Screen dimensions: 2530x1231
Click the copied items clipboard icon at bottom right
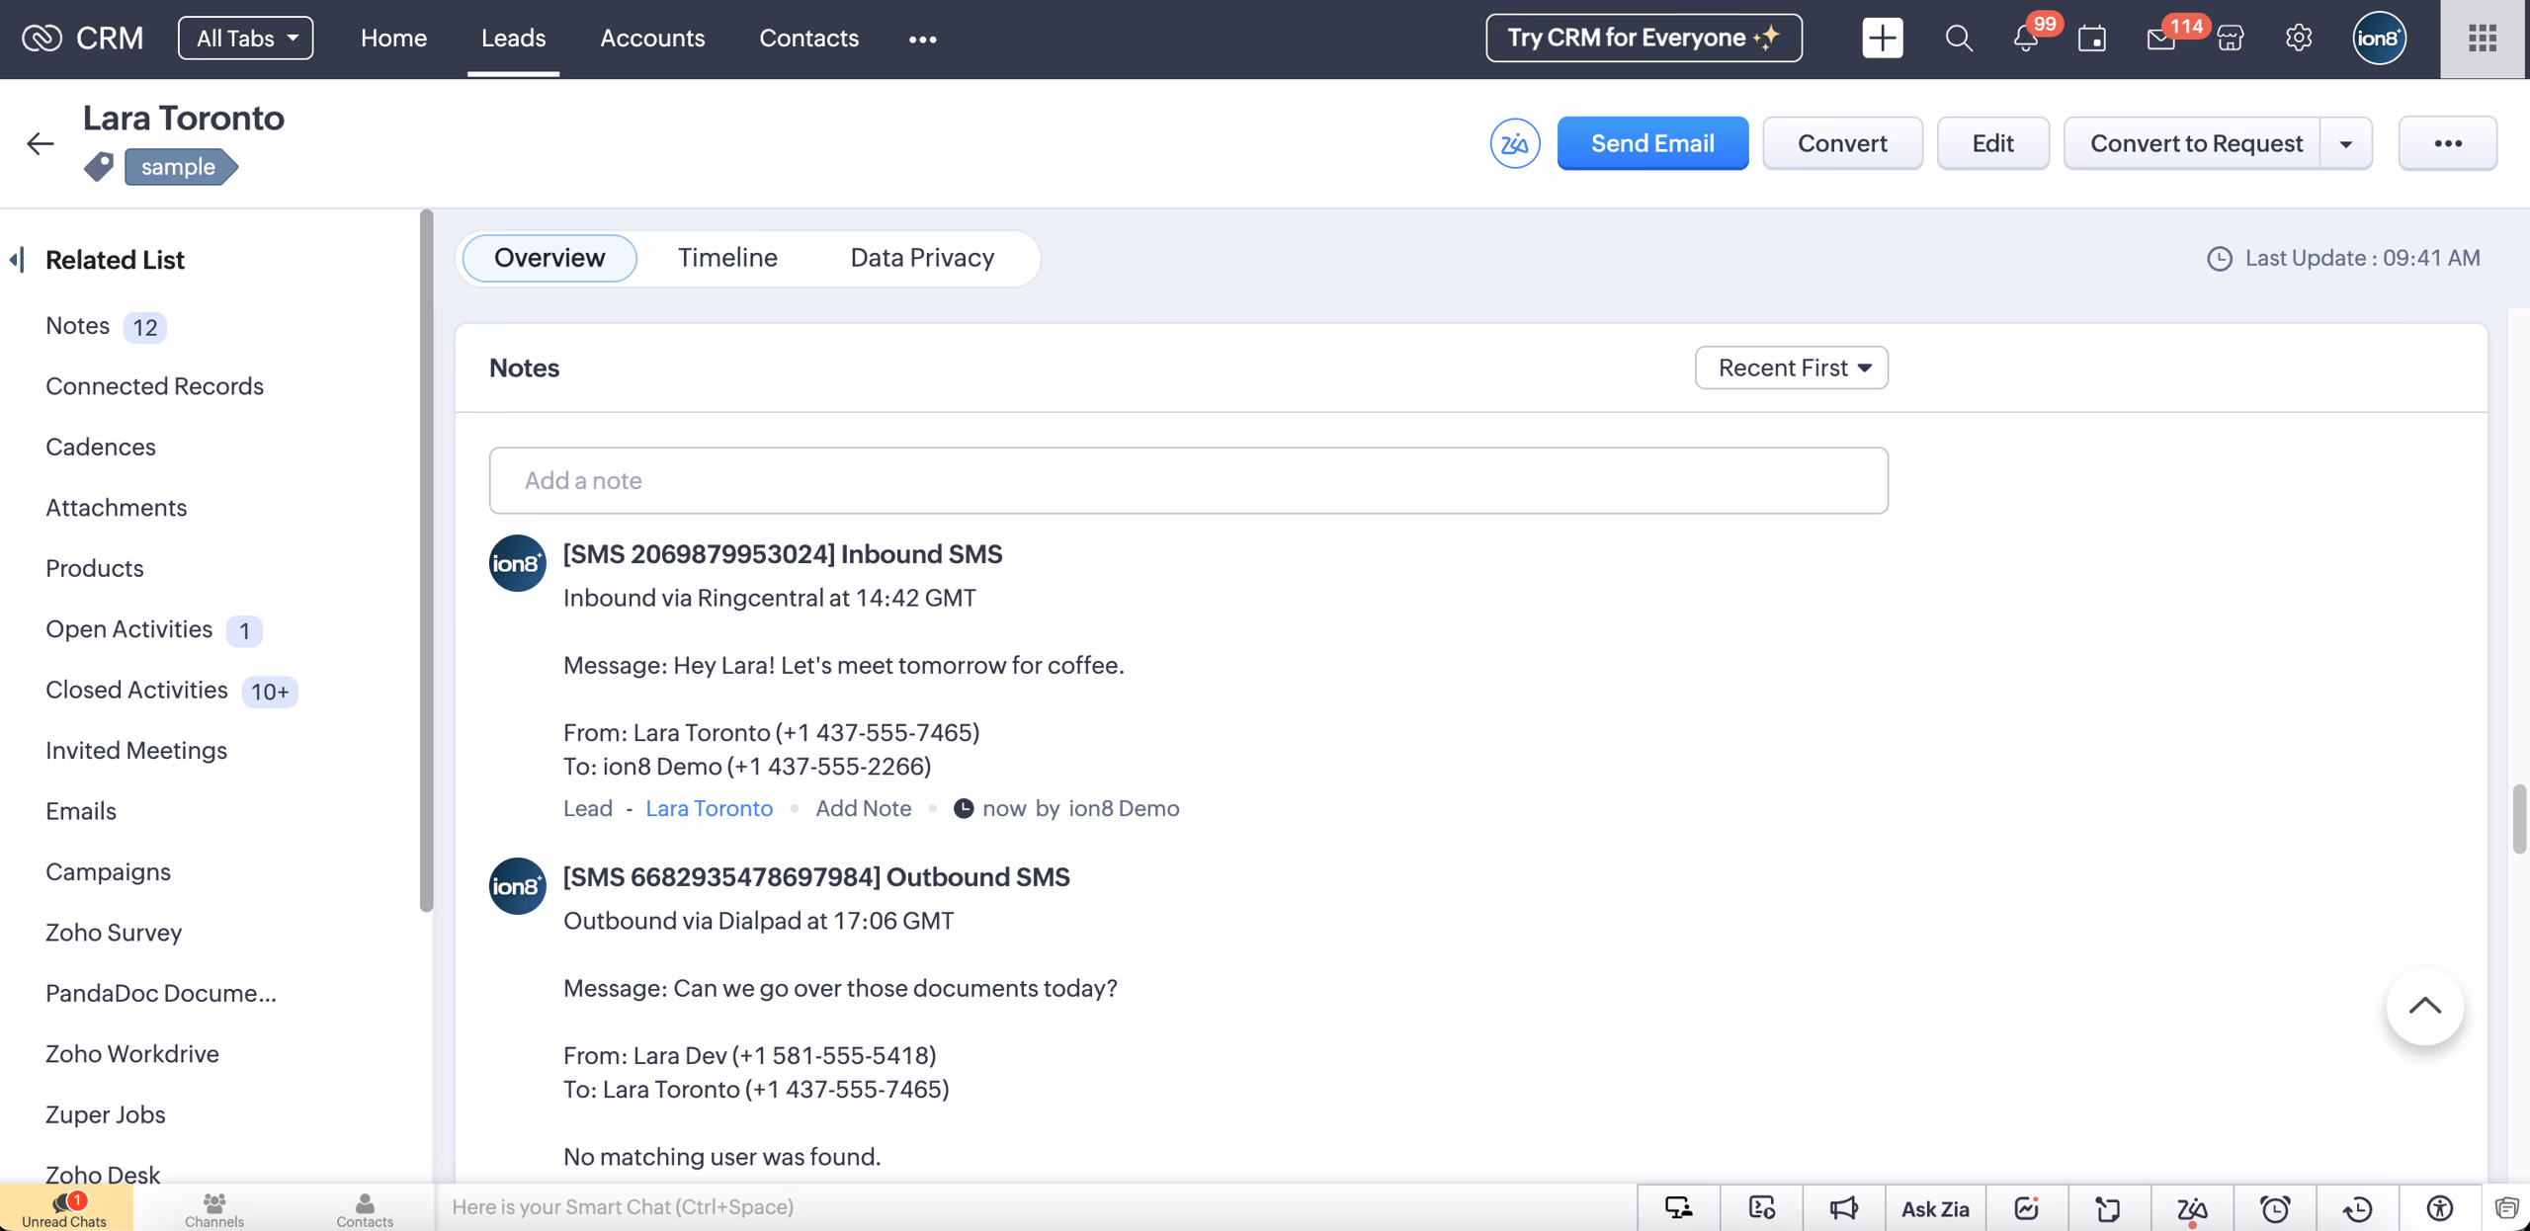[2504, 1206]
